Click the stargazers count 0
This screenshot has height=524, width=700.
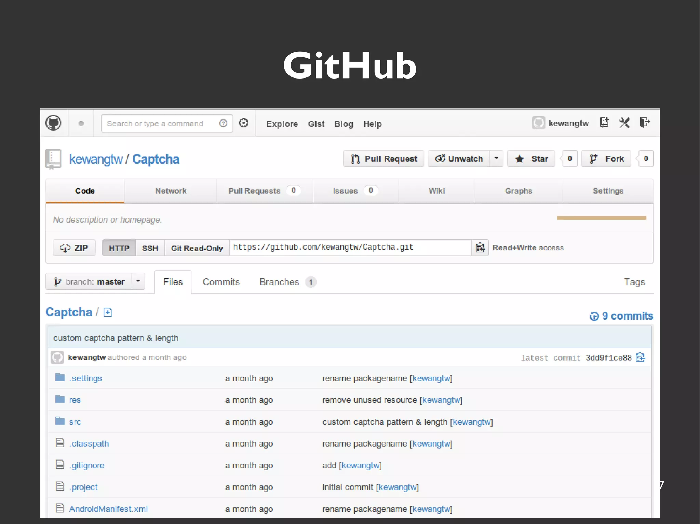(x=569, y=159)
